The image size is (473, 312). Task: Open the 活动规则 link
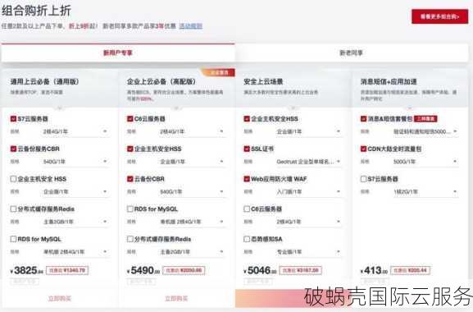tap(191, 26)
